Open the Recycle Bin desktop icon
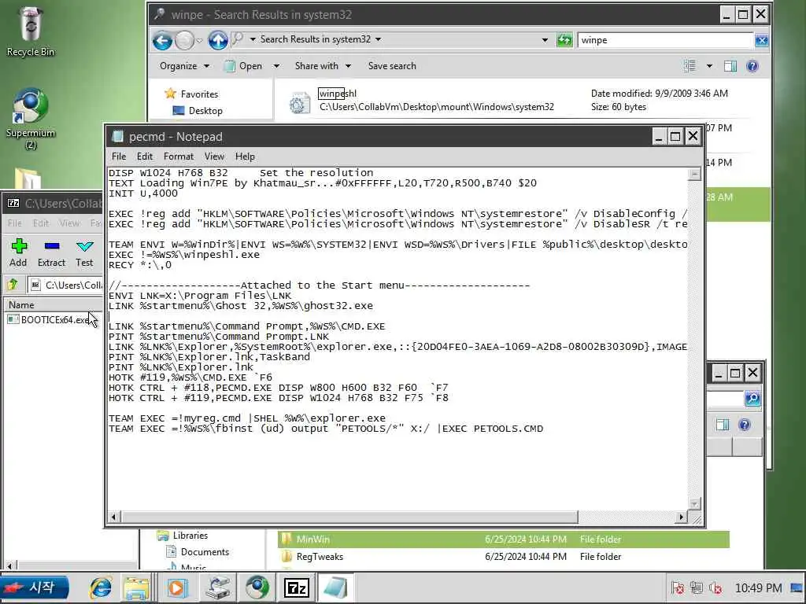Image resolution: width=806 pixels, height=604 pixels. [x=31, y=31]
